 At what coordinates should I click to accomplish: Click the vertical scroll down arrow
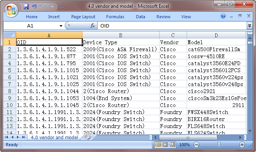250,131
